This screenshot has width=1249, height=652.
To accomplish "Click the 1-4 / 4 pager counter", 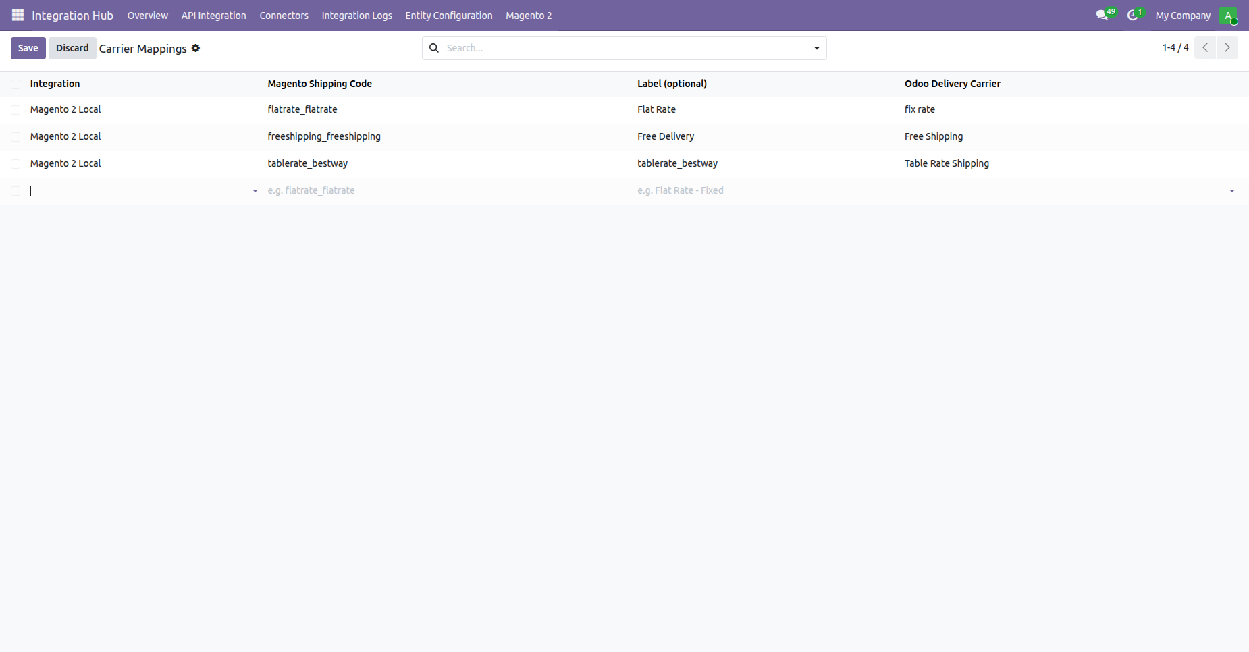I will point(1175,47).
